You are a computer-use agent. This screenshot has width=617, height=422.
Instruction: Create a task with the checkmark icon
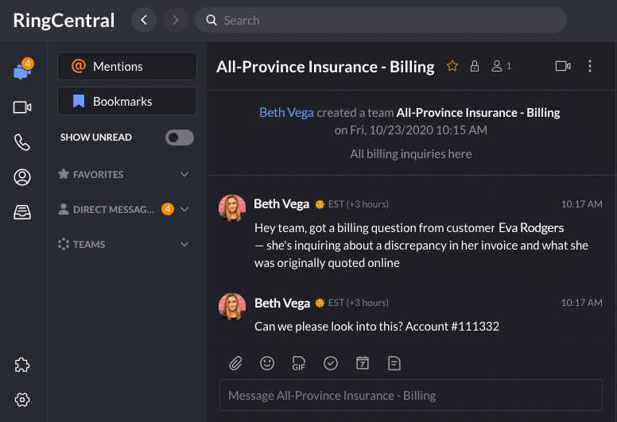[x=331, y=363]
